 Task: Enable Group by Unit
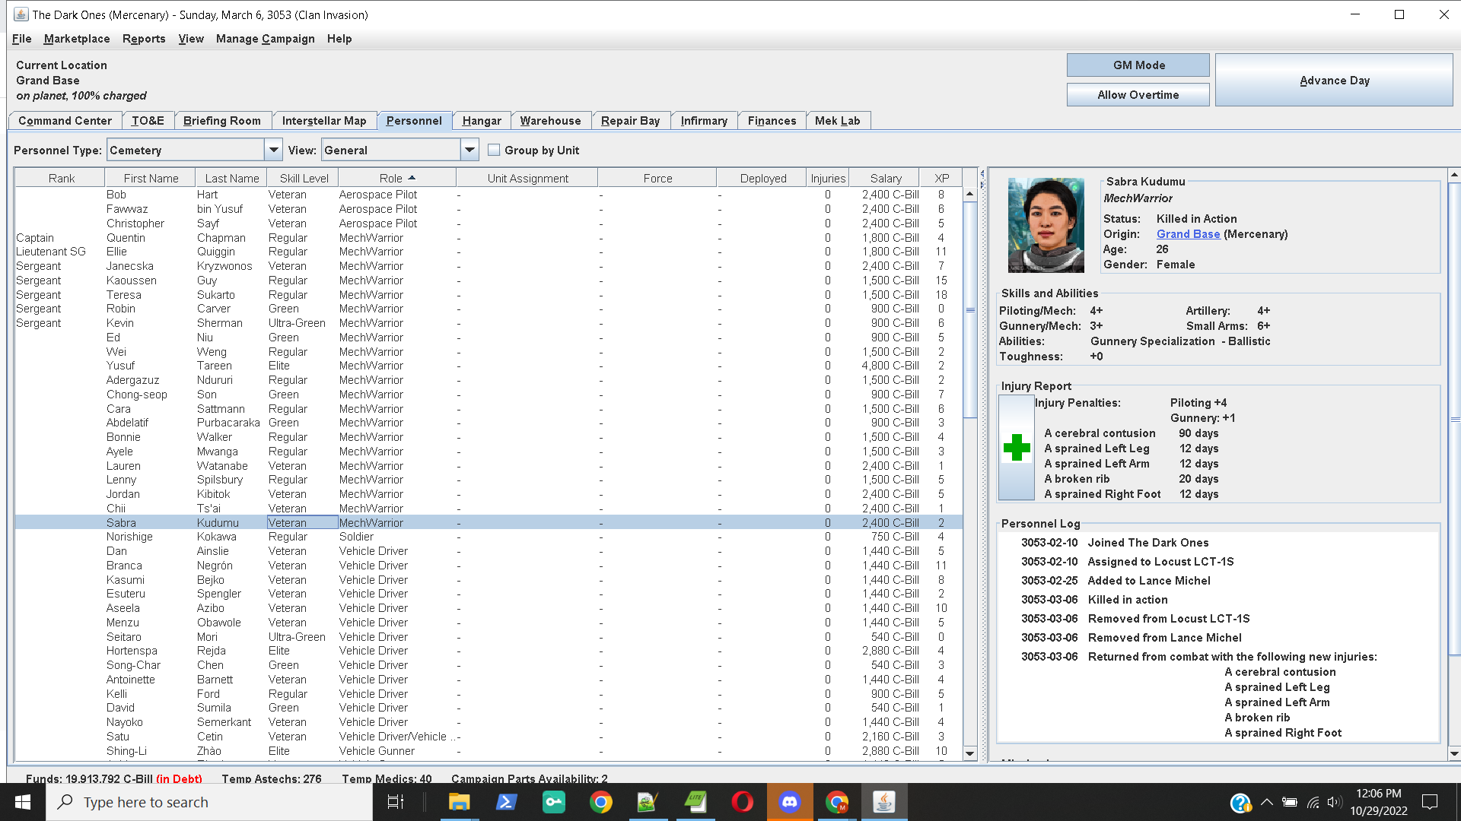(x=494, y=150)
